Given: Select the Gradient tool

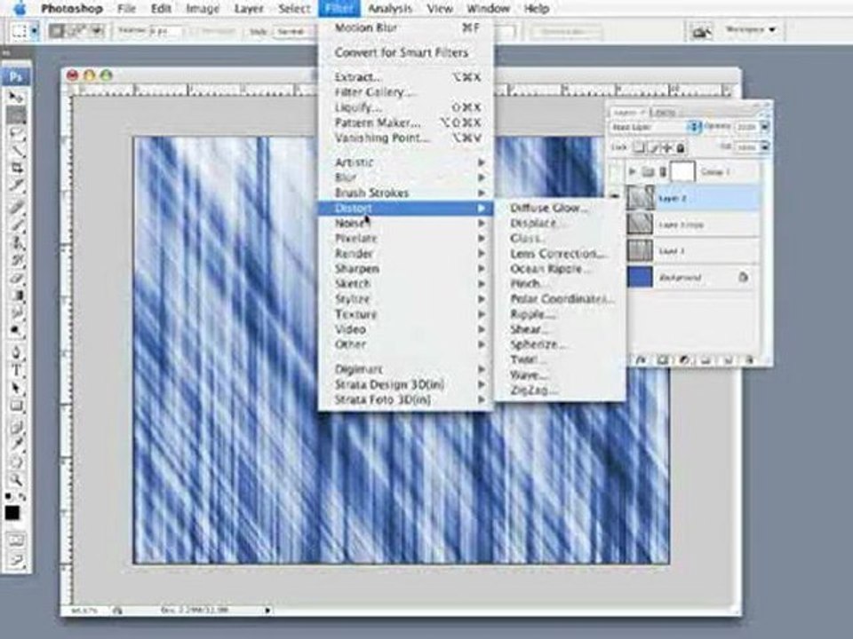Looking at the screenshot, I should (x=16, y=296).
